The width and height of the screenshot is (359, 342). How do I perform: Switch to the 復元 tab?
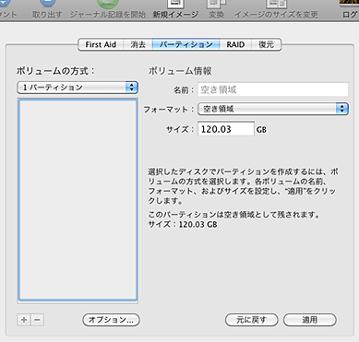tap(266, 44)
